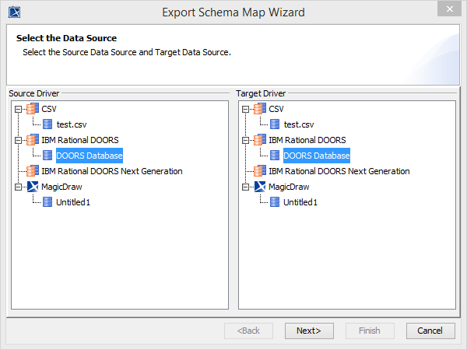The image size is (467, 350).
Task: Collapse the MagicDraw node in Target Driver
Action: [246, 187]
